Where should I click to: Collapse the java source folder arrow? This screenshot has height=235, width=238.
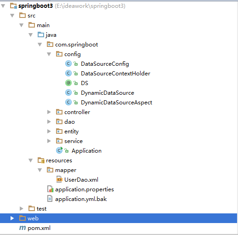(31, 35)
